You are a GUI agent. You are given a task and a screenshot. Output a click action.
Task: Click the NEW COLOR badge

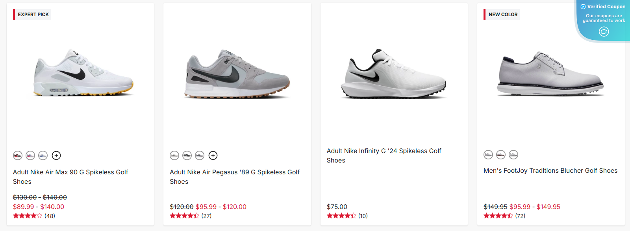coord(502,14)
